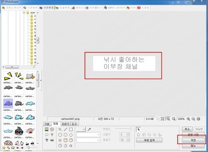208x152 pixels.
Task: Switch to the 도구 tools tab
Action: tap(74, 124)
